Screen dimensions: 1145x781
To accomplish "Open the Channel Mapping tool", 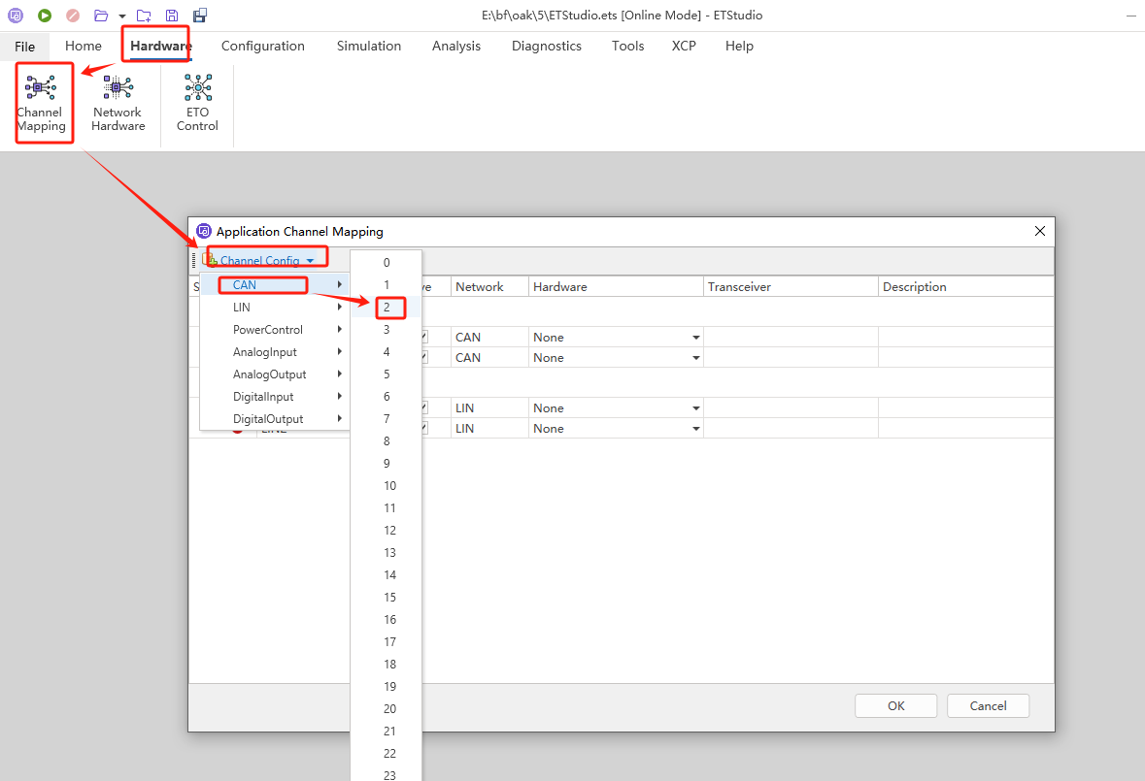I will tap(41, 104).
